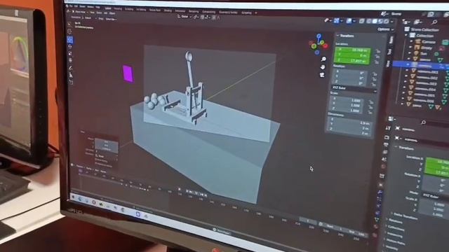
Task: Open the viewport Select menu
Action: [99, 13]
